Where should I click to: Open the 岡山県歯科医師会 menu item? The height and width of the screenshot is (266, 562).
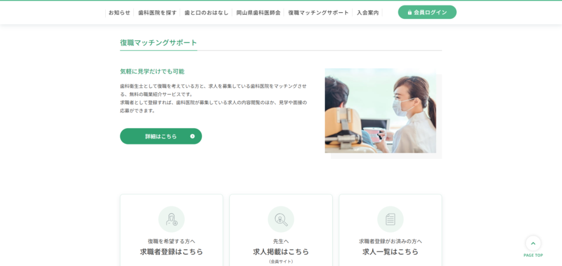tap(258, 13)
